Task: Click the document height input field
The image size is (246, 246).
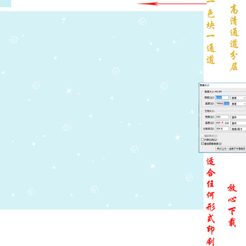Action: 222,123
